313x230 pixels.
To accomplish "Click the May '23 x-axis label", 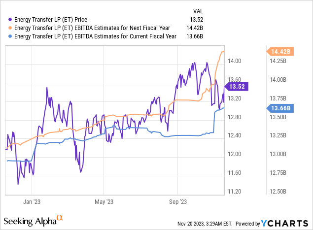I will pos(104,201).
